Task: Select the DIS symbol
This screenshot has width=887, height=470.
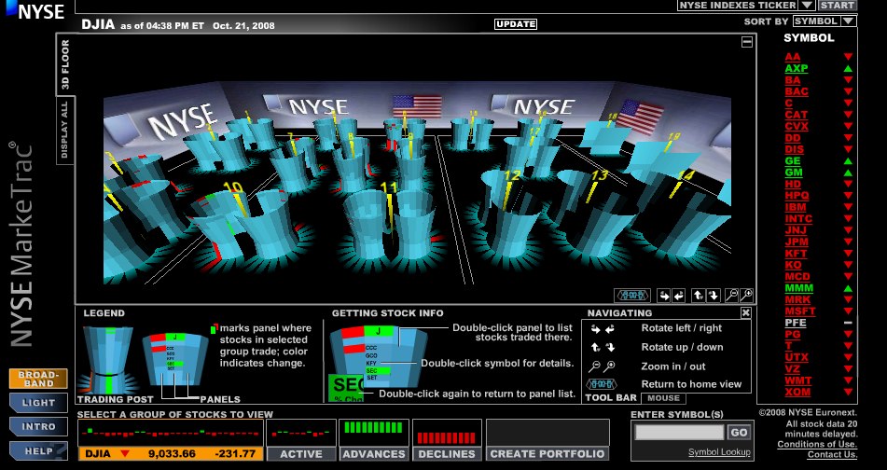Action: [795, 149]
